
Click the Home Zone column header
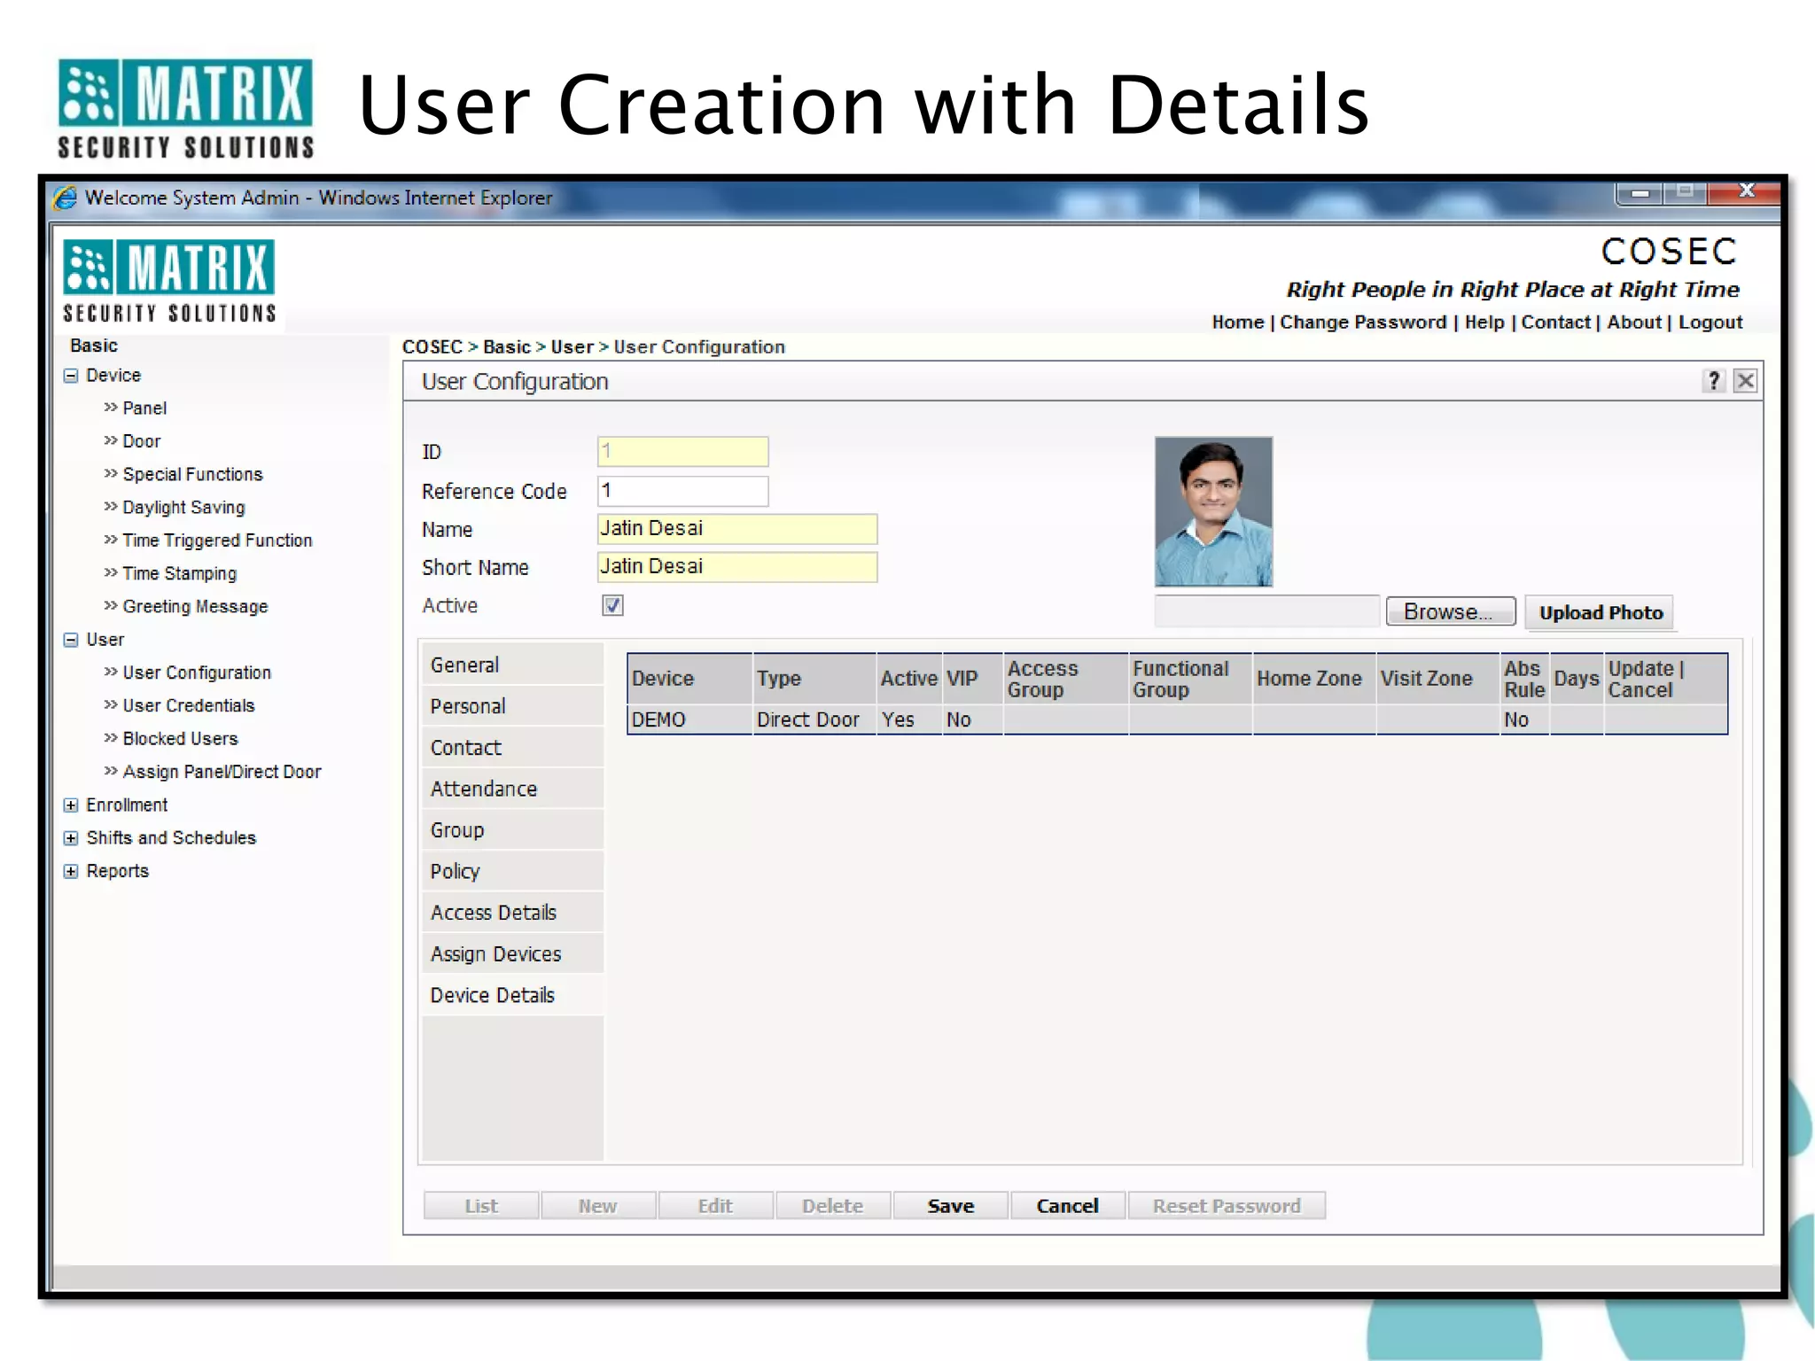(x=1314, y=680)
